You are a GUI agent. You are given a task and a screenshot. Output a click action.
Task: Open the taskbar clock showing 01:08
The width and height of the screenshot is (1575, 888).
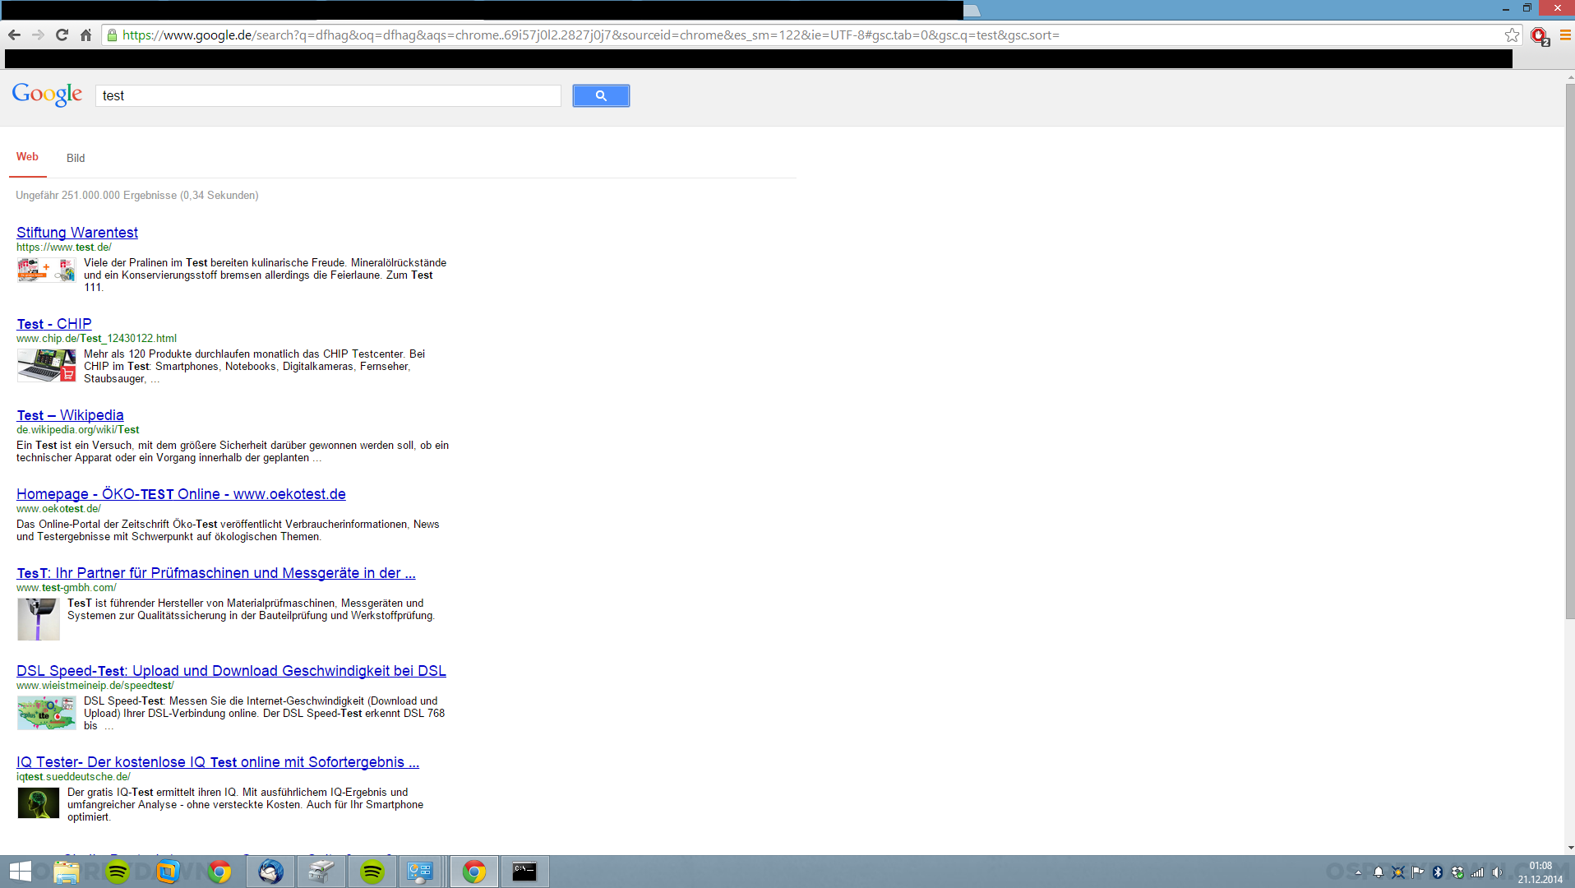[1540, 872]
